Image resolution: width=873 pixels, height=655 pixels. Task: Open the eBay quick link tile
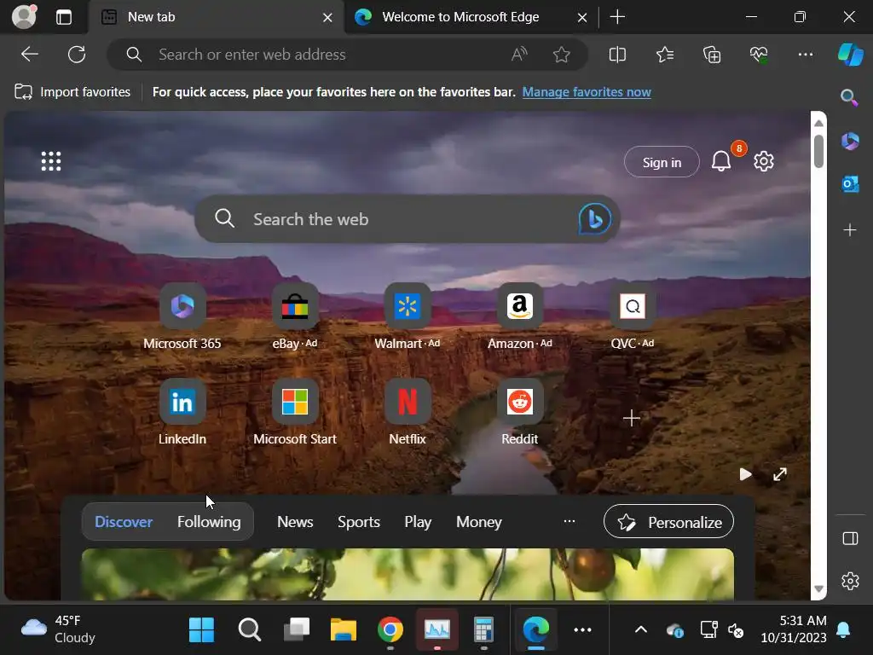294,316
